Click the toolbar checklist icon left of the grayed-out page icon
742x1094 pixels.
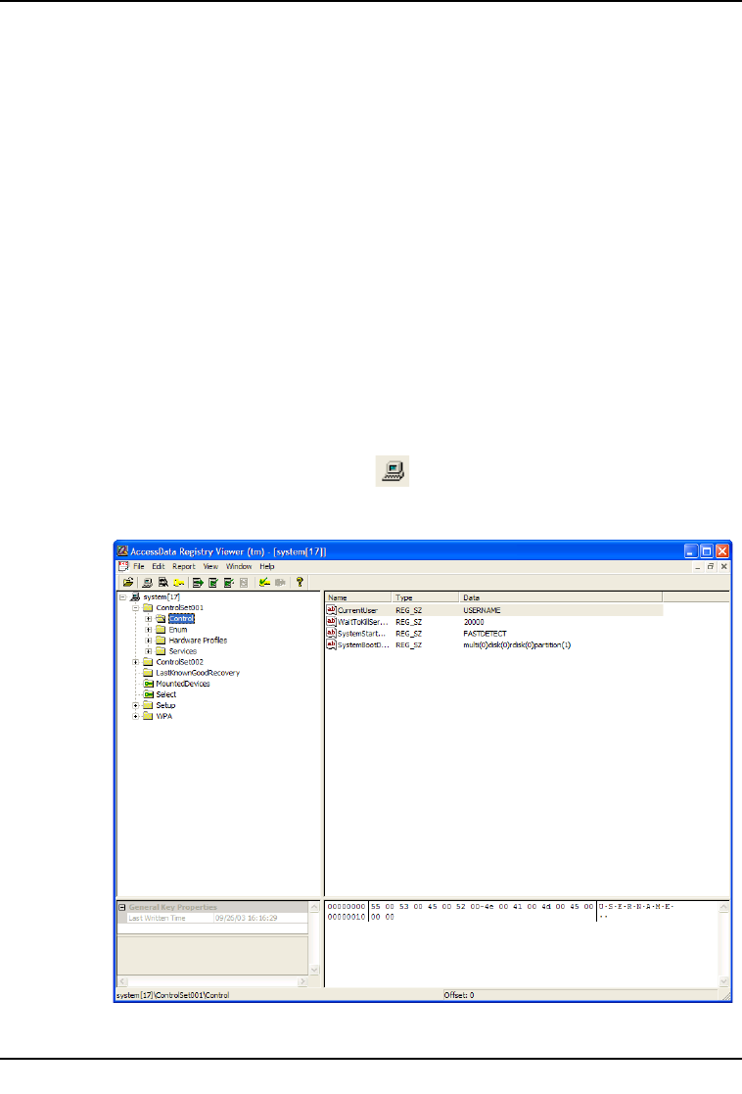(229, 582)
